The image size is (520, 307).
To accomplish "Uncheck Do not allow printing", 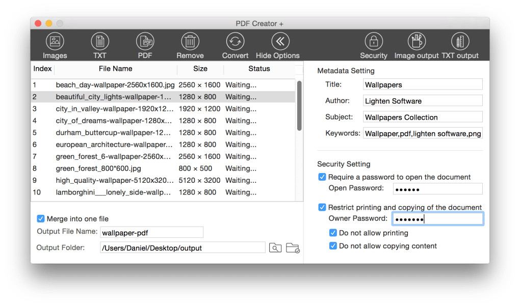I will coord(333,233).
